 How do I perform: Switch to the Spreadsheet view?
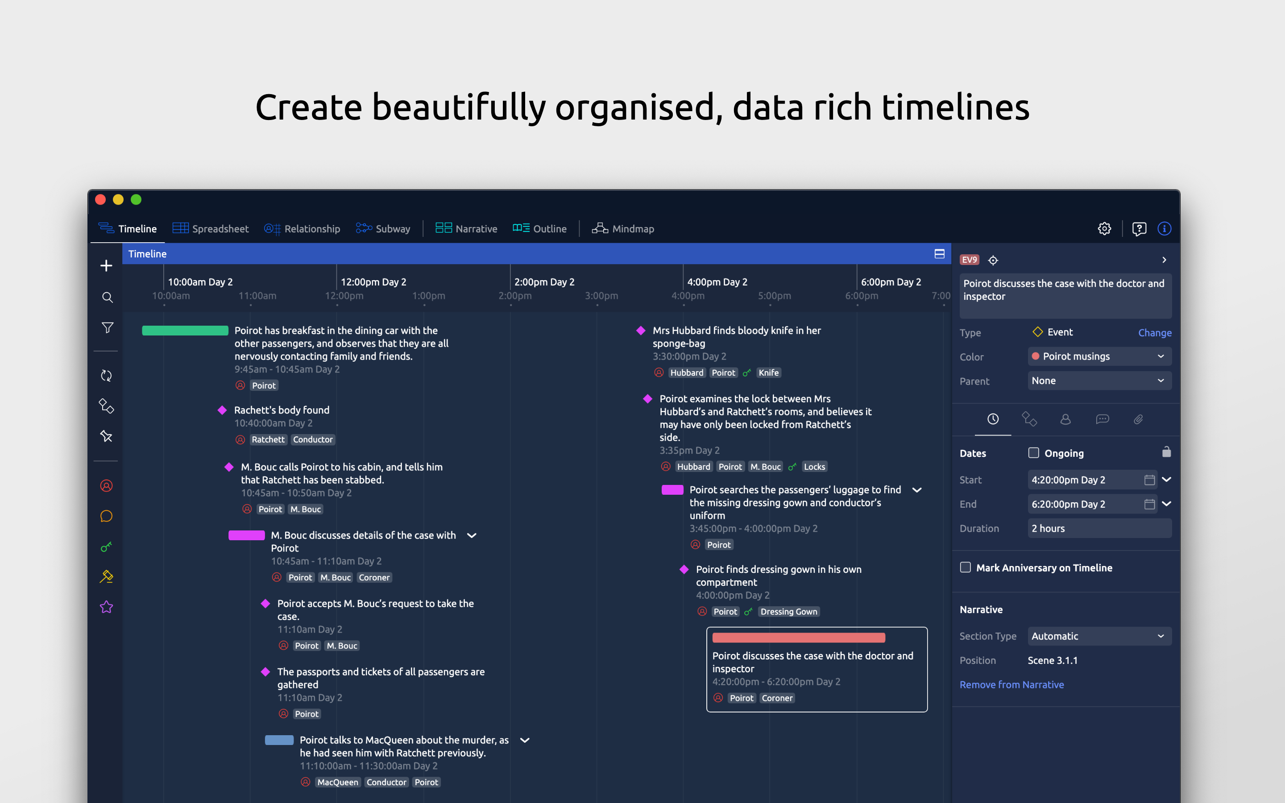(x=220, y=228)
